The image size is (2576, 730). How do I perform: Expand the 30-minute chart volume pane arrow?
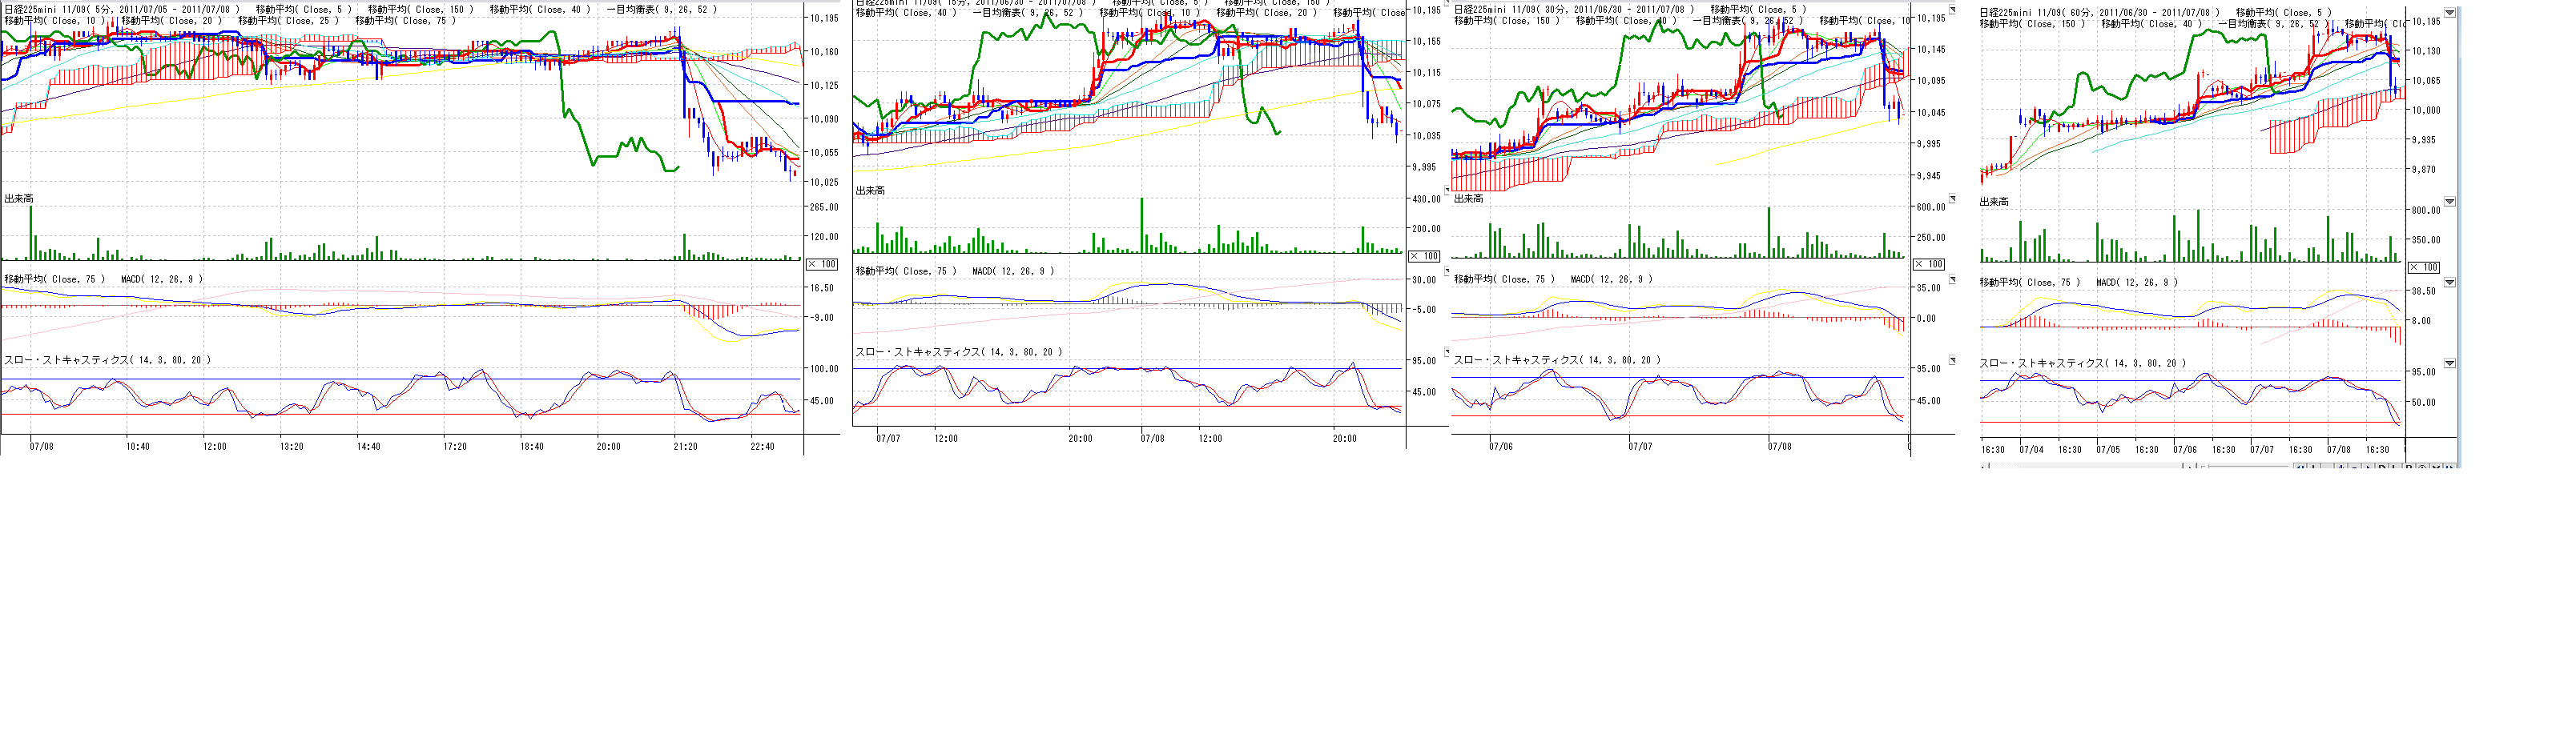tap(1952, 199)
